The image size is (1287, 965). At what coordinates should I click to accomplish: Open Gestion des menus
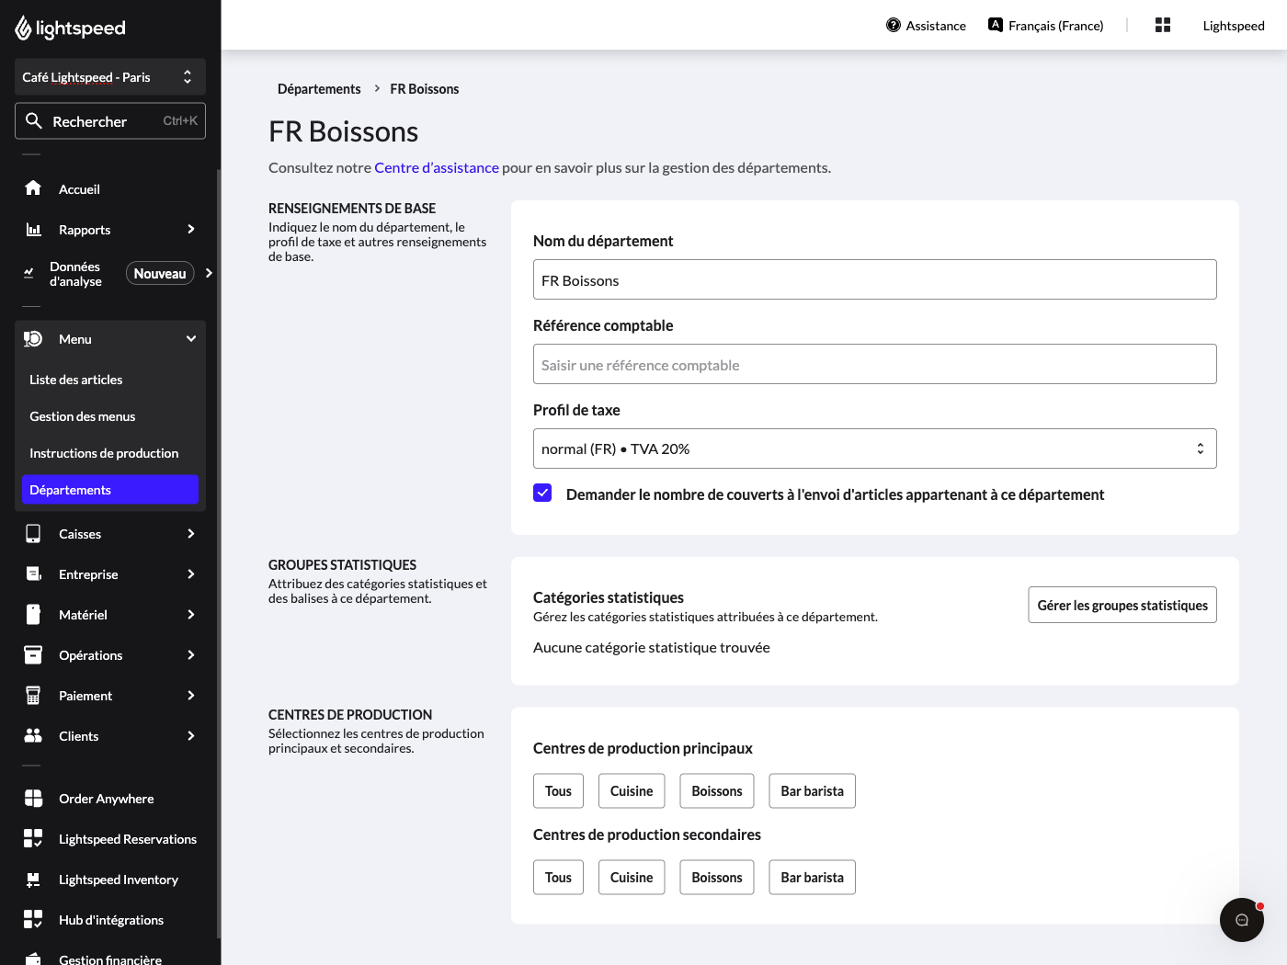coord(110,416)
